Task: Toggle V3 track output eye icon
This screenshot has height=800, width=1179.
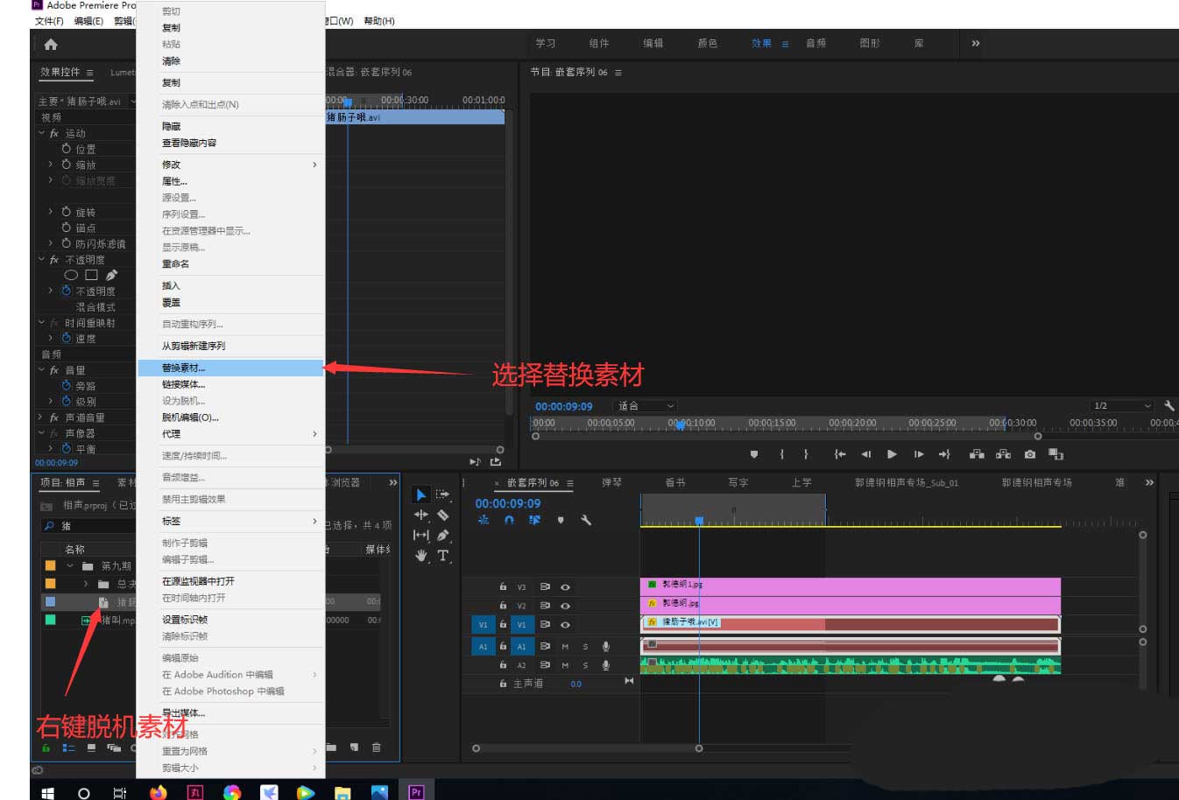Action: click(565, 587)
